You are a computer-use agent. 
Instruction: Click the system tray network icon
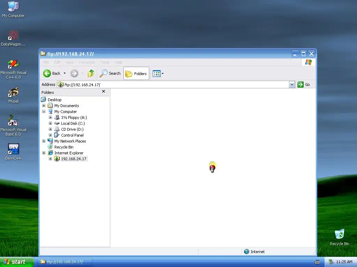coord(331,262)
